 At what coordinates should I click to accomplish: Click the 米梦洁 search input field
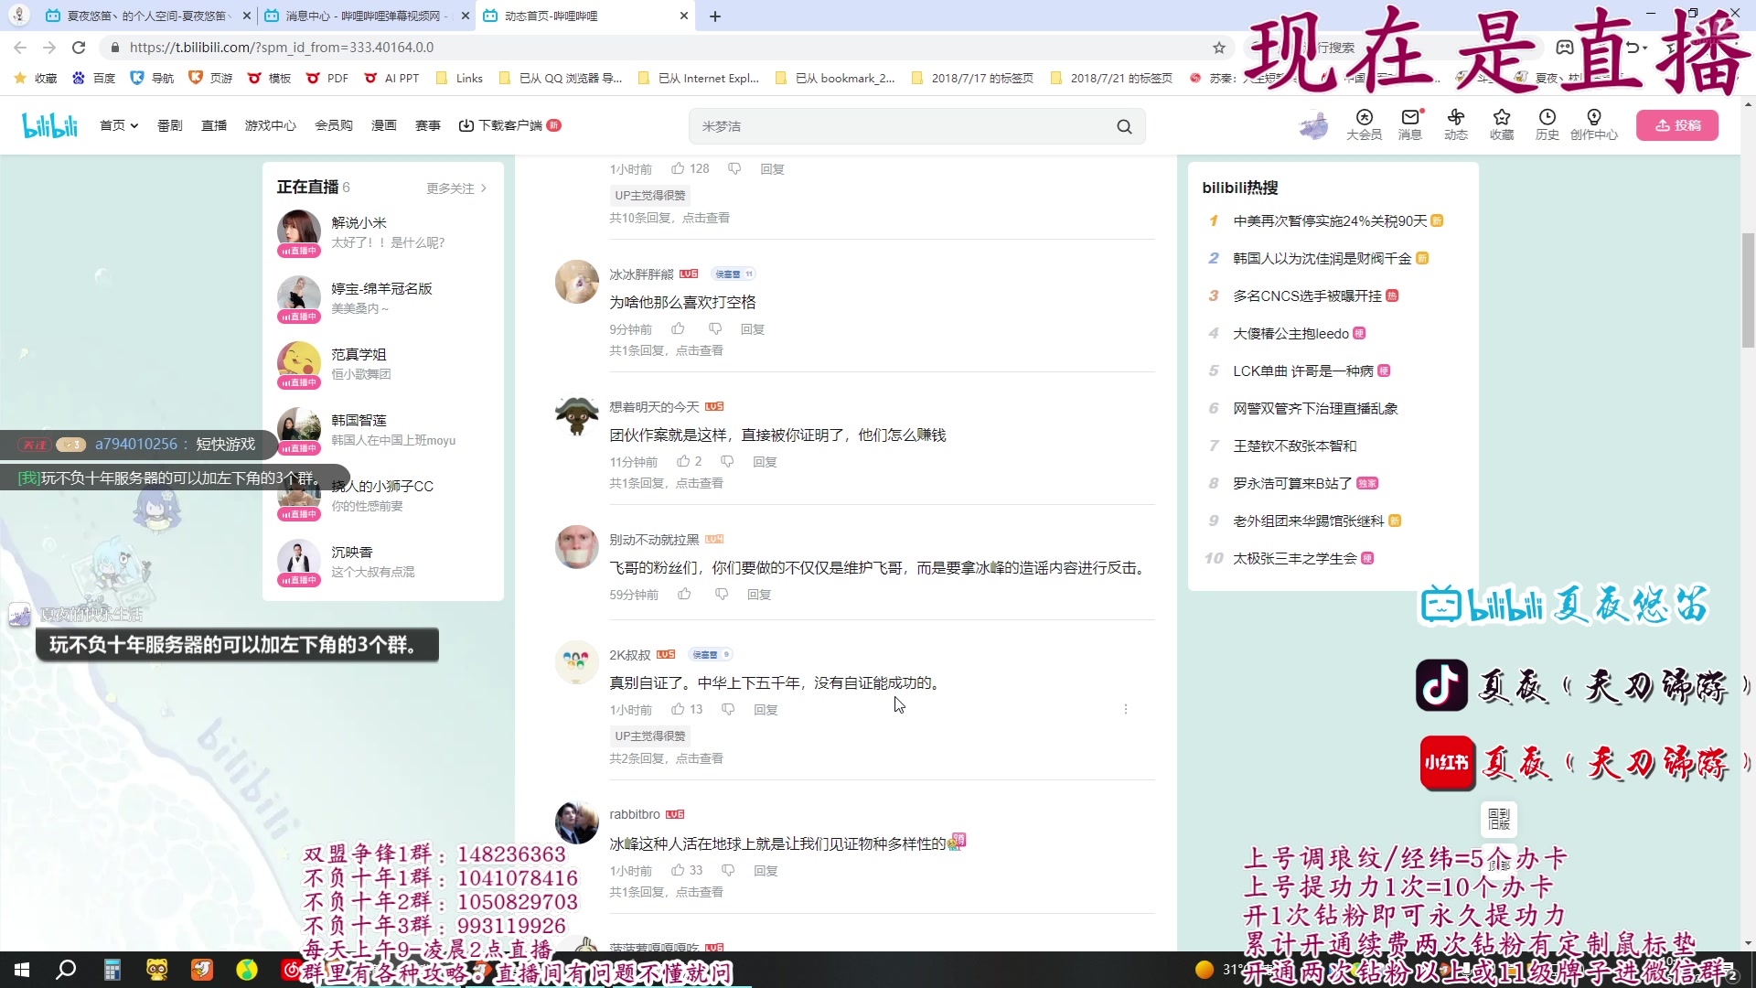901,126
